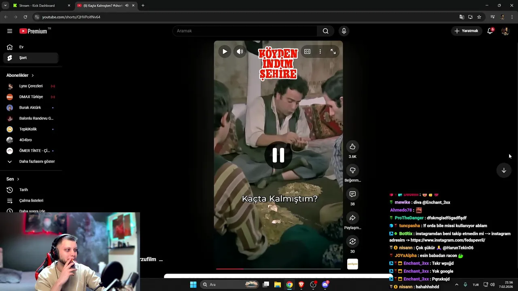Reload the page
Viewport: 518px width, 291px height.
pos(25,17)
